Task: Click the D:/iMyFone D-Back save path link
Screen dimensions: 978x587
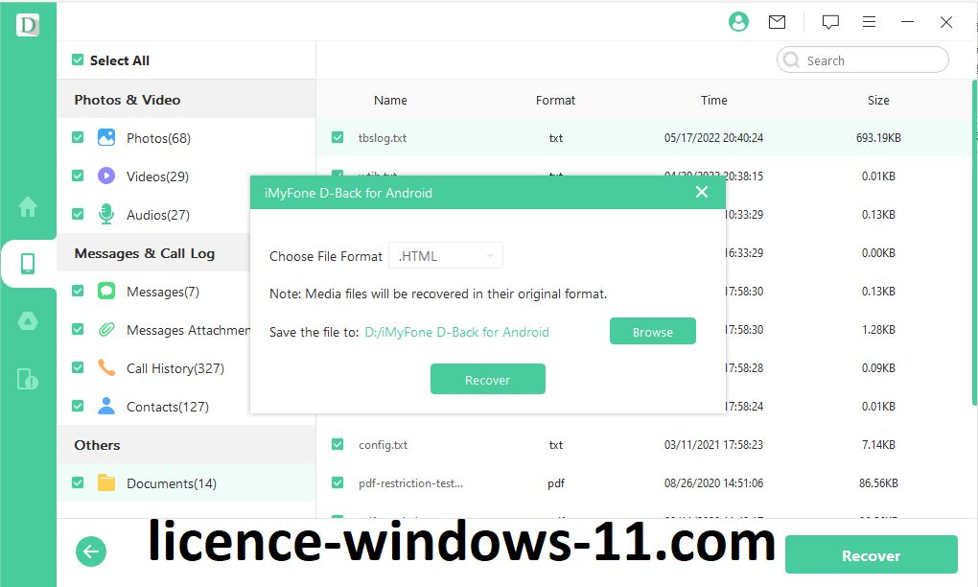Action: 456,332
